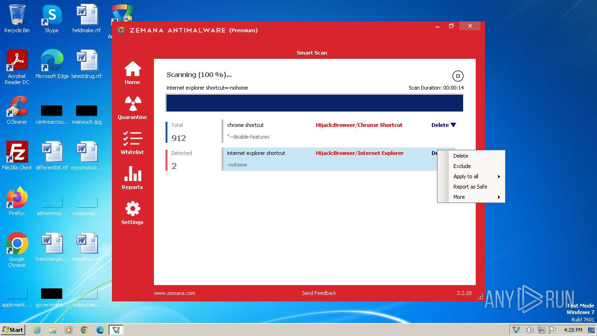Select sheetlinux.rtf desktop document

tap(87, 247)
